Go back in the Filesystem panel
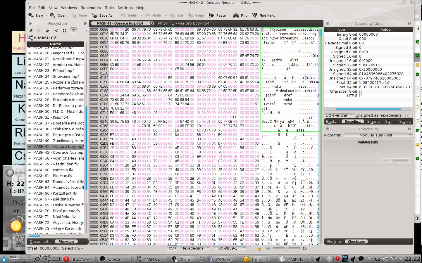Screen dimensions: 422x263 pyautogui.click(x=31, y=31)
